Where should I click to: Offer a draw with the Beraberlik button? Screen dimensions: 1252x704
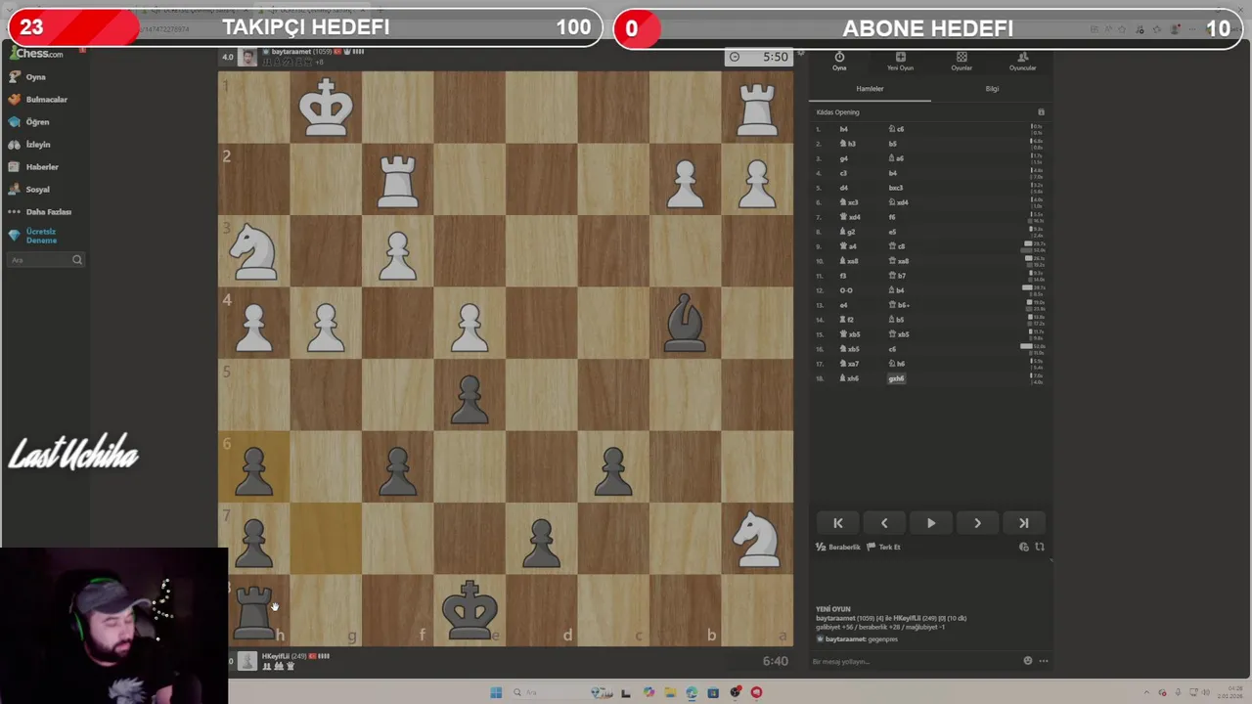[839, 548]
